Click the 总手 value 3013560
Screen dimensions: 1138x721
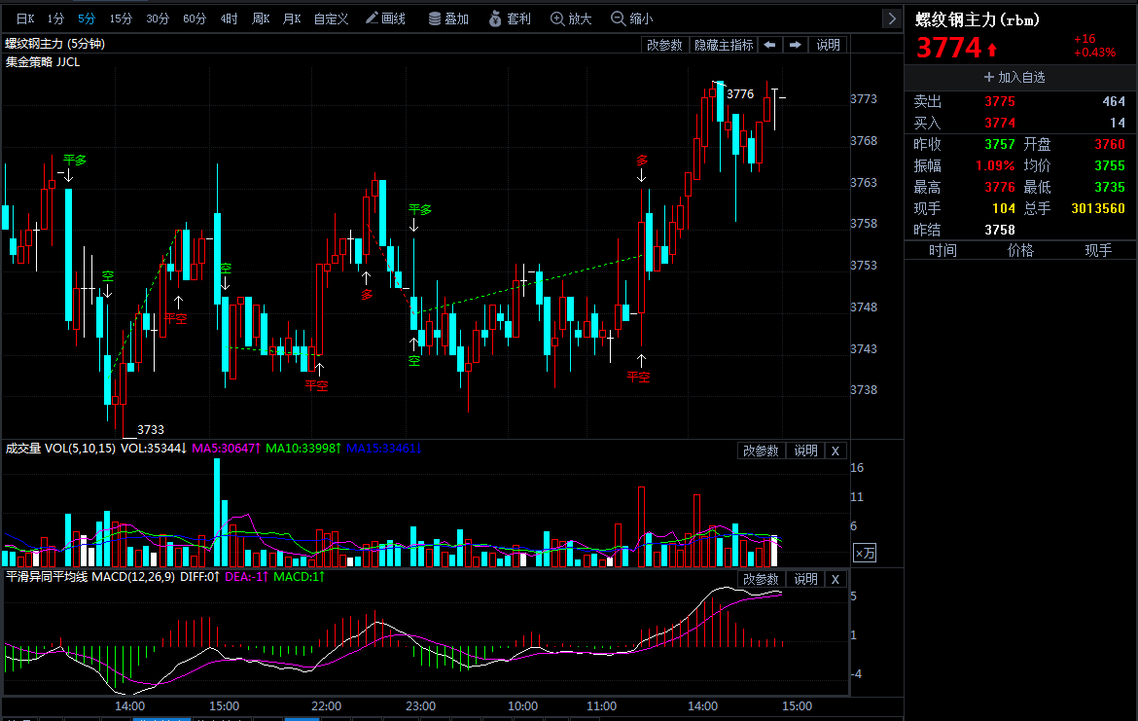(x=1098, y=209)
